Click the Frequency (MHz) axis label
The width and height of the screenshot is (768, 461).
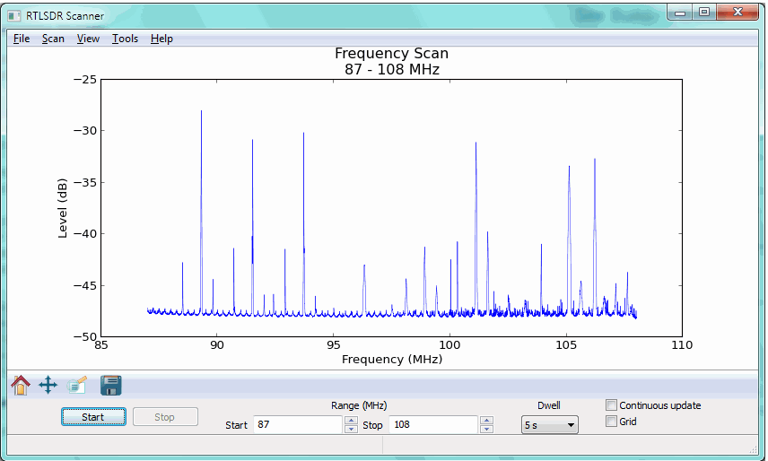coord(392,360)
